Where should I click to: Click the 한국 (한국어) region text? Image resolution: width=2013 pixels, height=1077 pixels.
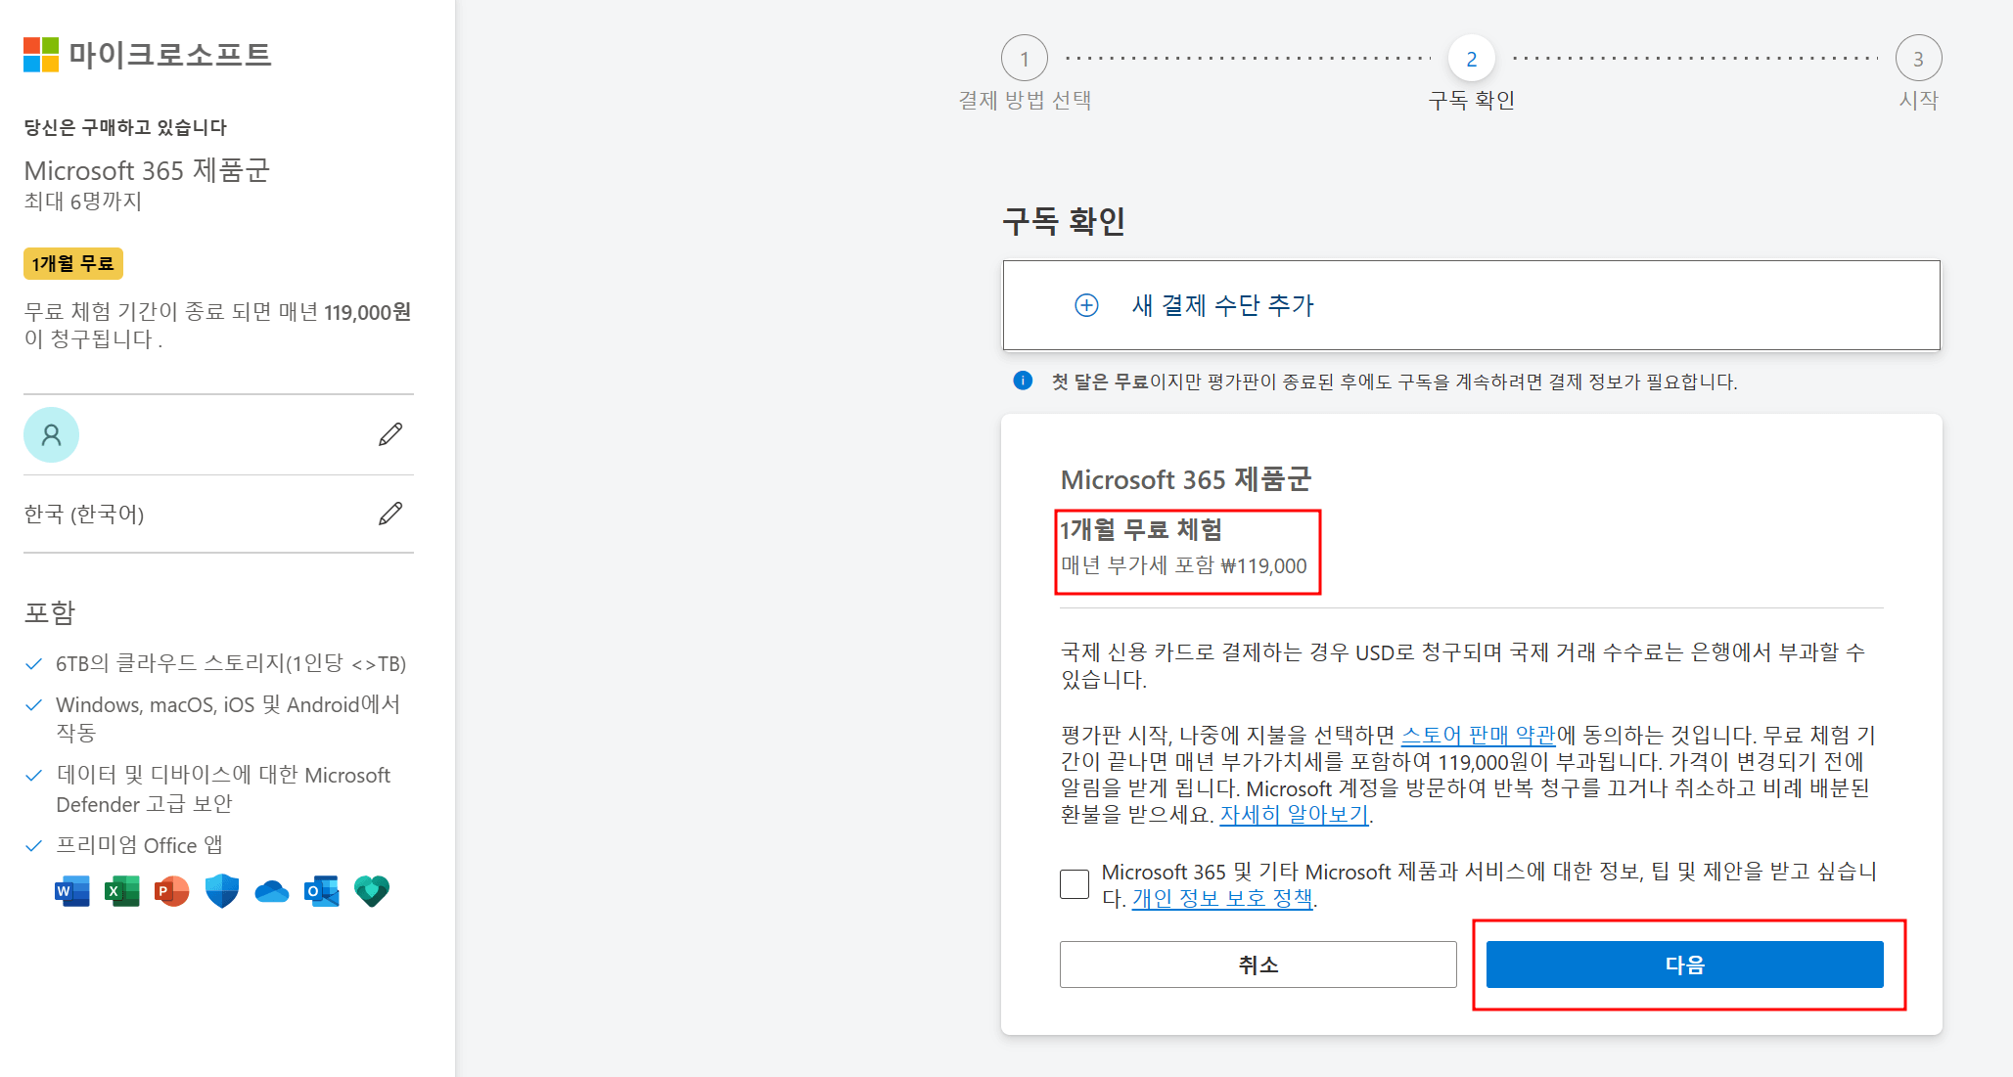[84, 515]
